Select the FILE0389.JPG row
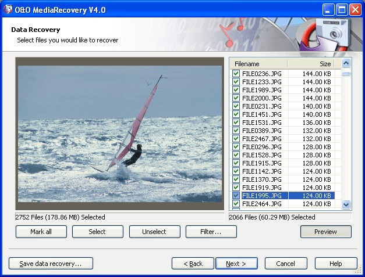 282,131
